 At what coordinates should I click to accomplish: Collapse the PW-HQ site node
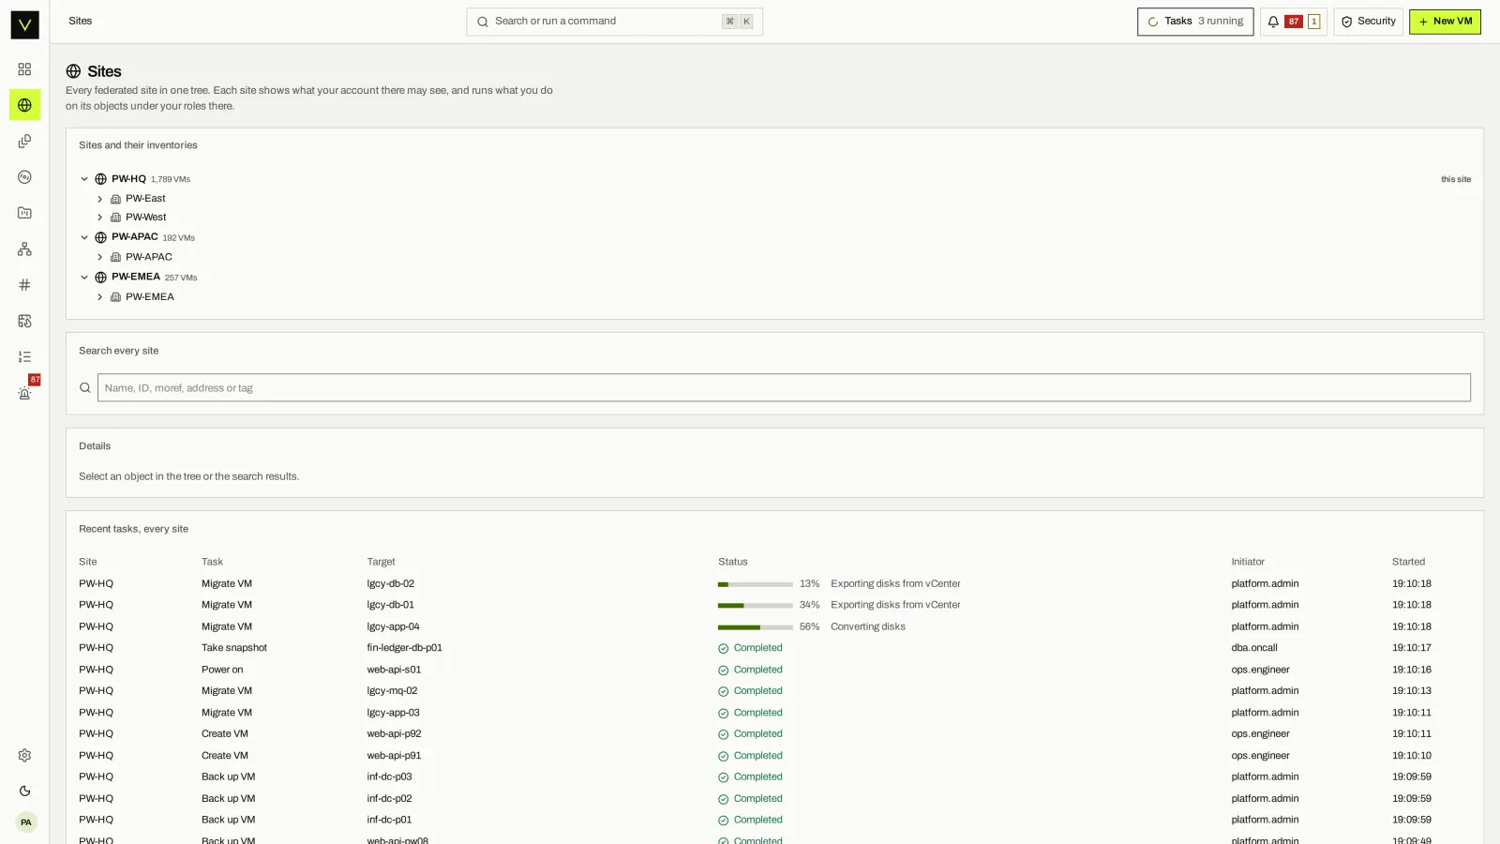click(84, 179)
